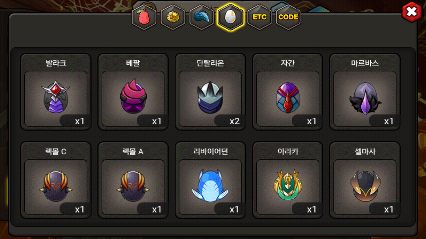This screenshot has width=426, height=239.
Task: Pick the green-gold 아라카 egg
Action: click(x=288, y=186)
